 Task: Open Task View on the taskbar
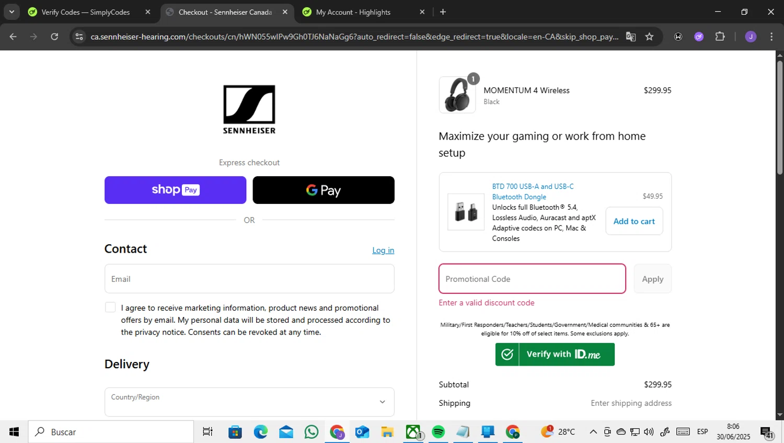tap(207, 432)
